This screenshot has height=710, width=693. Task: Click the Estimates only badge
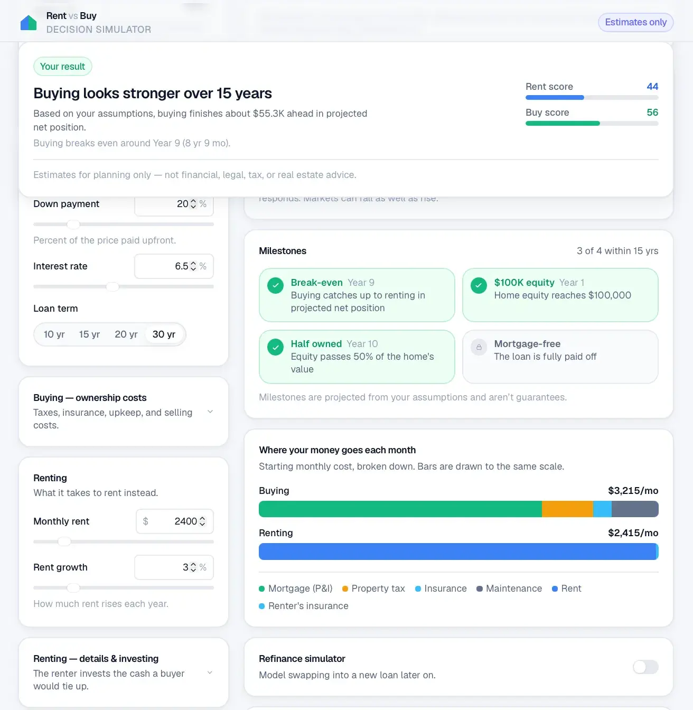[636, 22]
